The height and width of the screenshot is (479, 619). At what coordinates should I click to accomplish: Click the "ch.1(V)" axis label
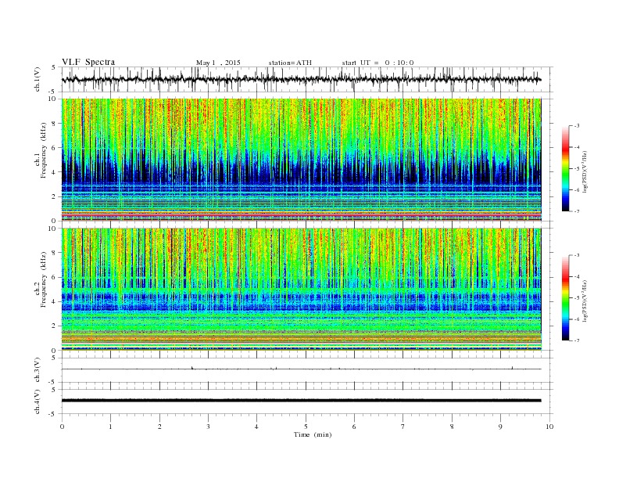[38, 79]
